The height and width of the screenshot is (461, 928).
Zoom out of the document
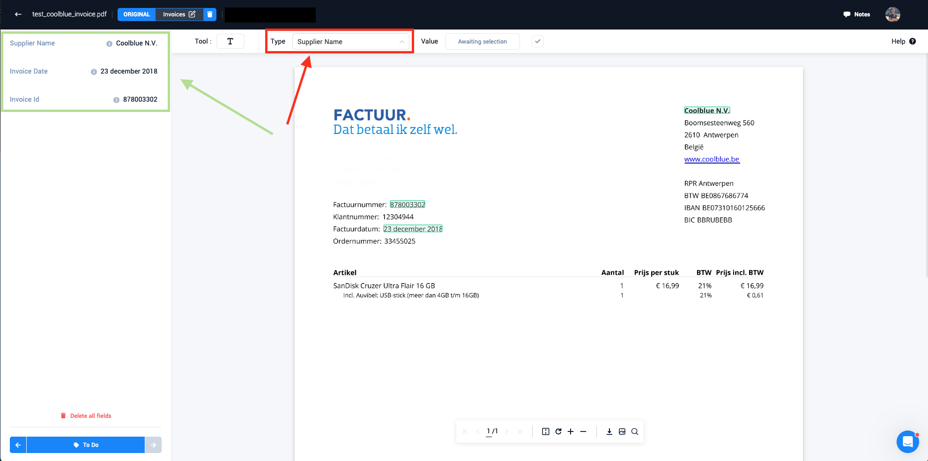coord(583,431)
